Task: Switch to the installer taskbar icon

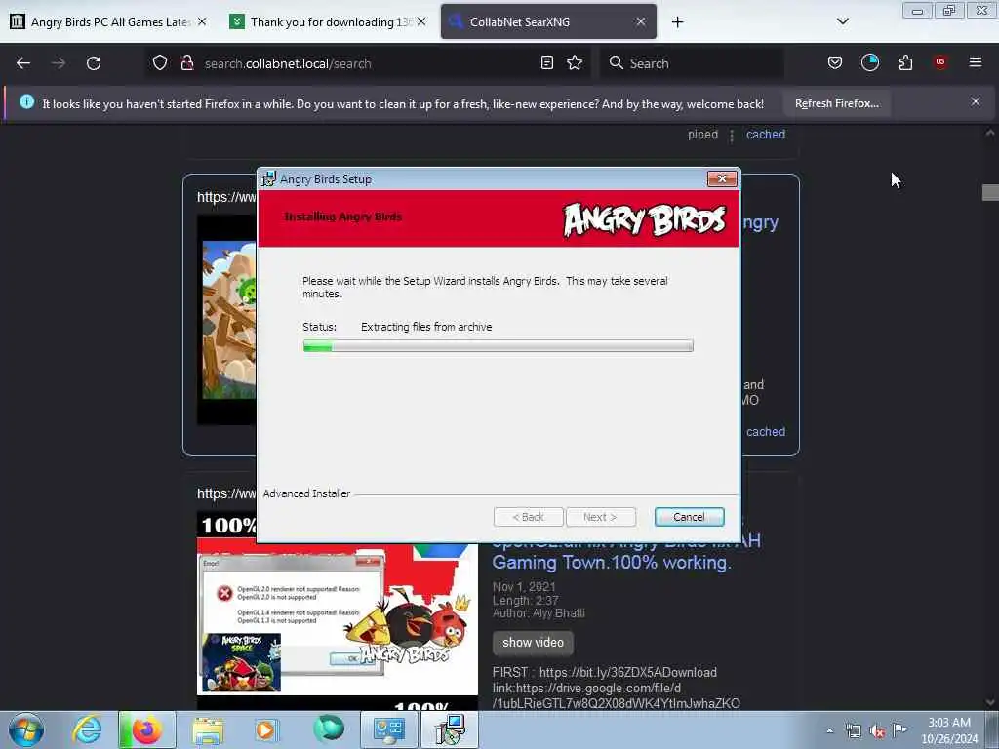Action: tap(450, 729)
